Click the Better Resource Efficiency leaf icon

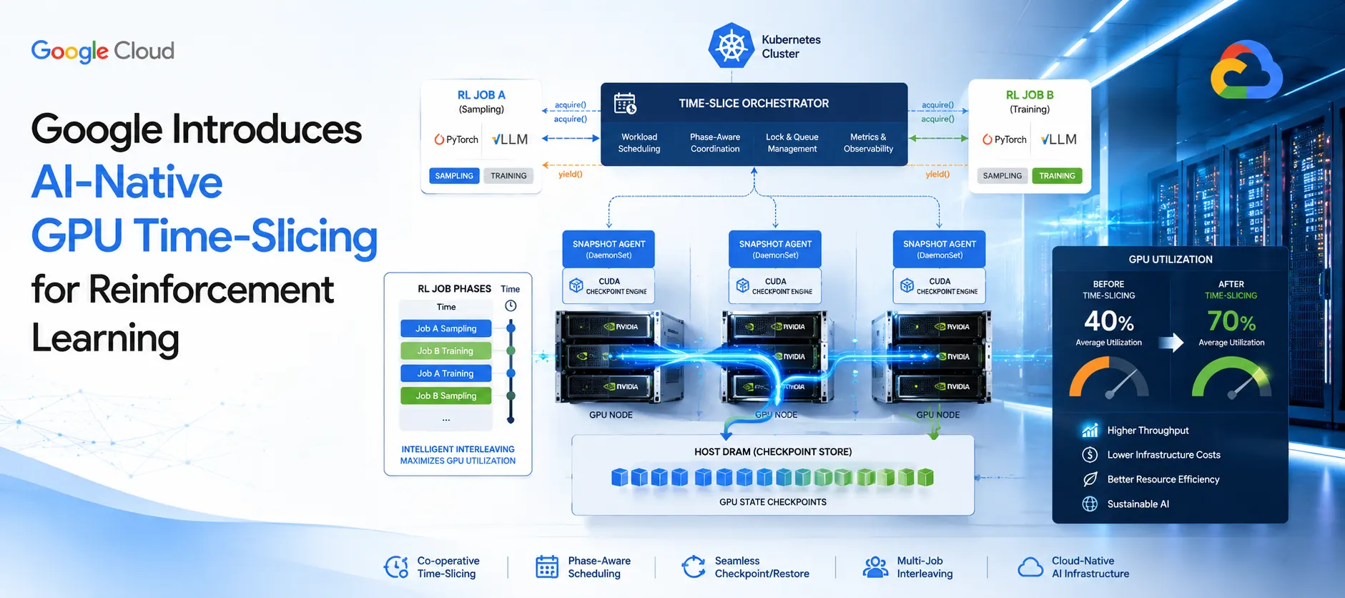pyautogui.click(x=1090, y=479)
